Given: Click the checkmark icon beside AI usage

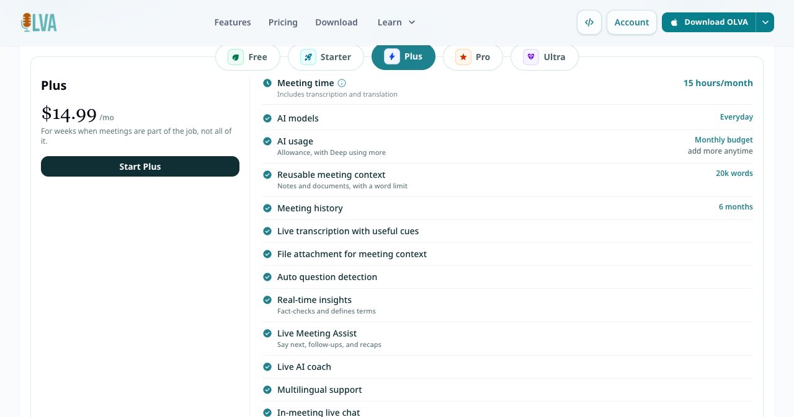Looking at the screenshot, I should [267, 141].
